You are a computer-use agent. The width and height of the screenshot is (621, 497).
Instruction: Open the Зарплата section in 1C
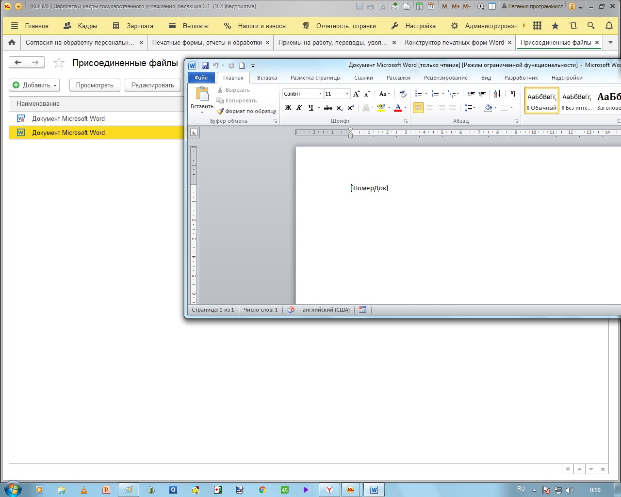click(133, 26)
